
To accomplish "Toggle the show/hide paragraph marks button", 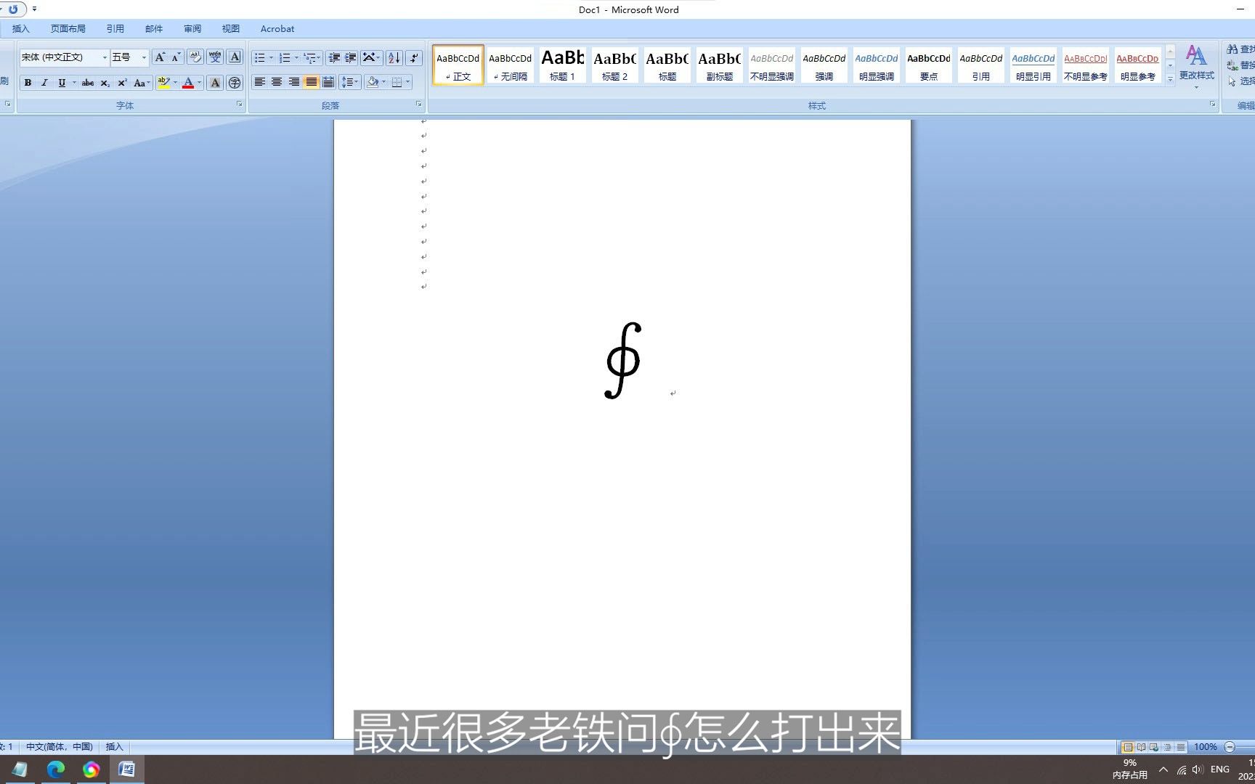I will click(x=414, y=57).
